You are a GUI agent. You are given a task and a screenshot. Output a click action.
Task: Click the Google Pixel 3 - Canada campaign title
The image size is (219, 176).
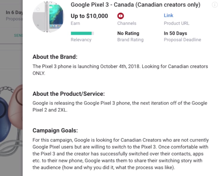135,5
